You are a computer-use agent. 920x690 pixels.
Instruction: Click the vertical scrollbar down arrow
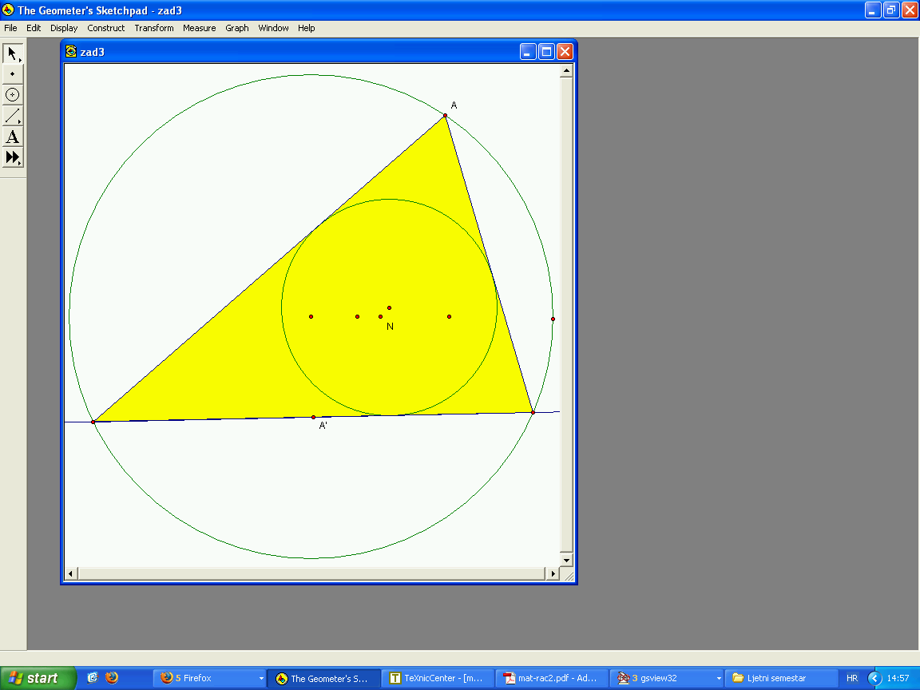(566, 560)
